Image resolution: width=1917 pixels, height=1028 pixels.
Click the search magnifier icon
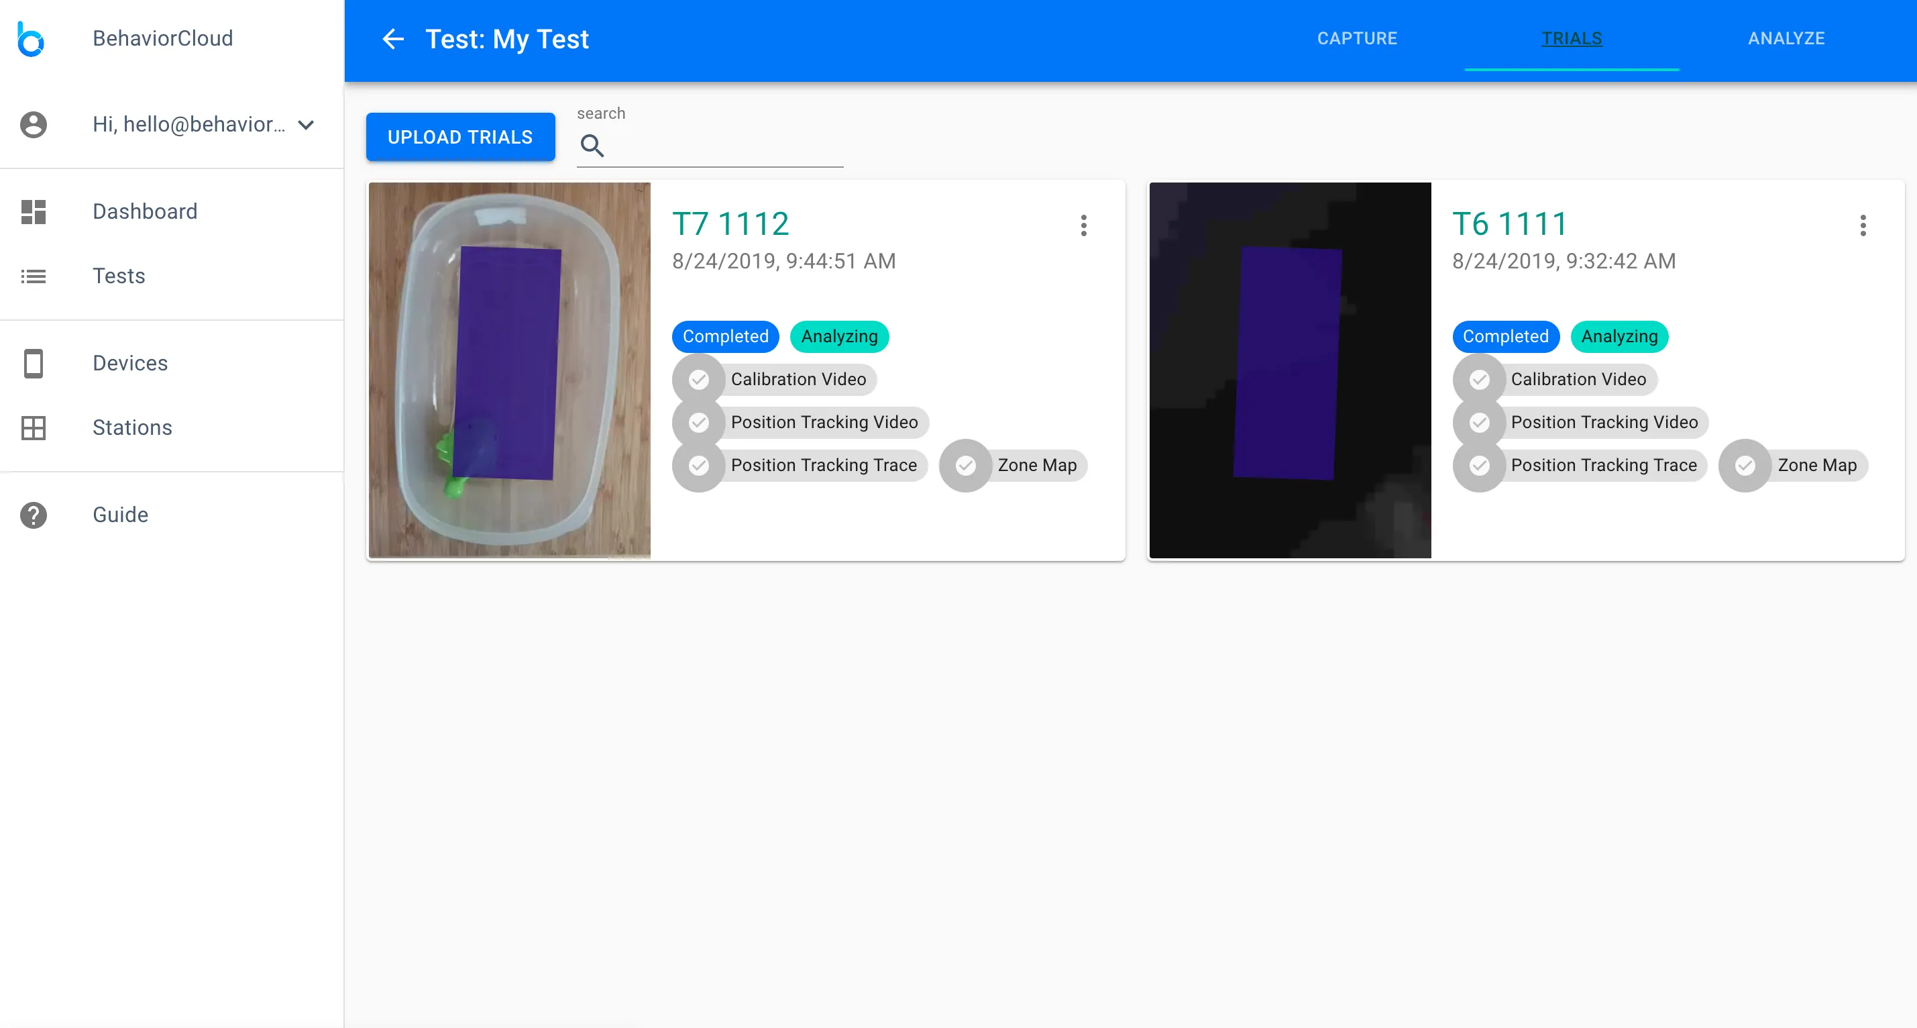pyautogui.click(x=592, y=146)
